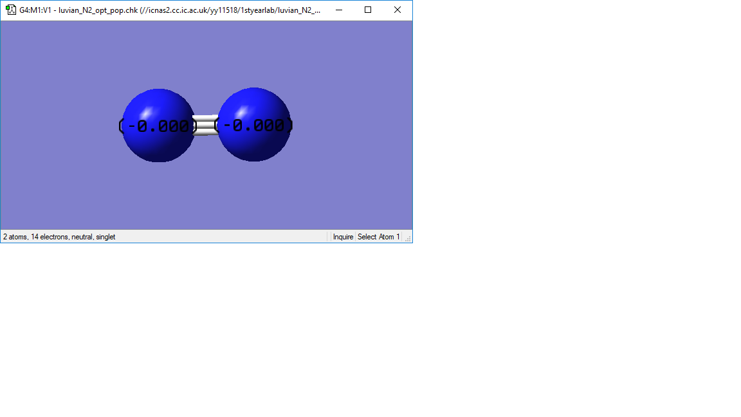Click the left atom's -0.000 charge label
Viewport: 741px width, 417px height.
click(x=158, y=126)
